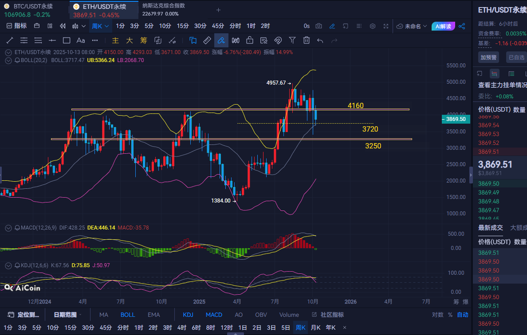Undo the last drawing action

[320, 40]
